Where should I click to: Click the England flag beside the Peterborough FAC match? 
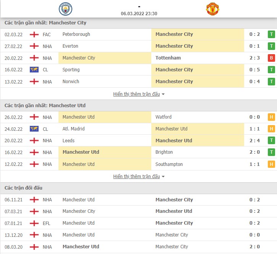pos(34,34)
